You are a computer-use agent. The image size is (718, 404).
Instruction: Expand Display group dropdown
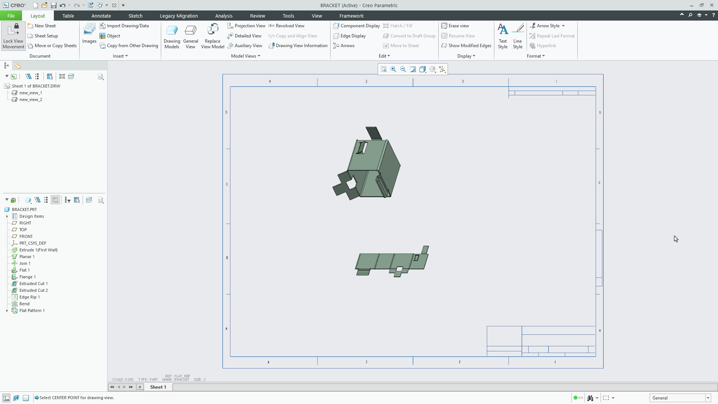click(466, 56)
